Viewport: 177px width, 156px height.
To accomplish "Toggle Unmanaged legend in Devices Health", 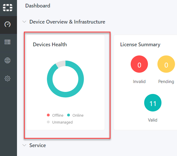I will [x=60, y=122].
